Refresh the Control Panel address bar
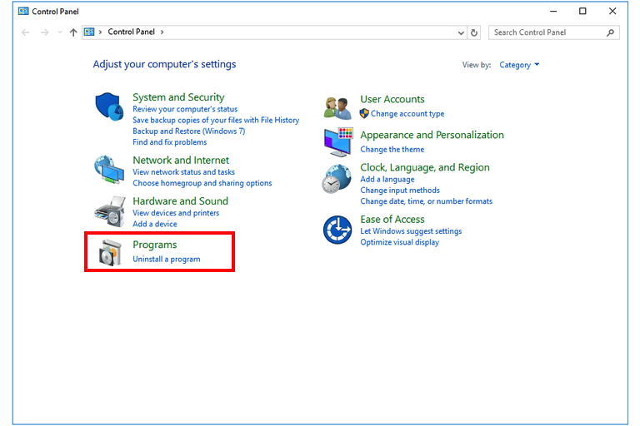The height and width of the screenshot is (426, 640). click(x=474, y=32)
